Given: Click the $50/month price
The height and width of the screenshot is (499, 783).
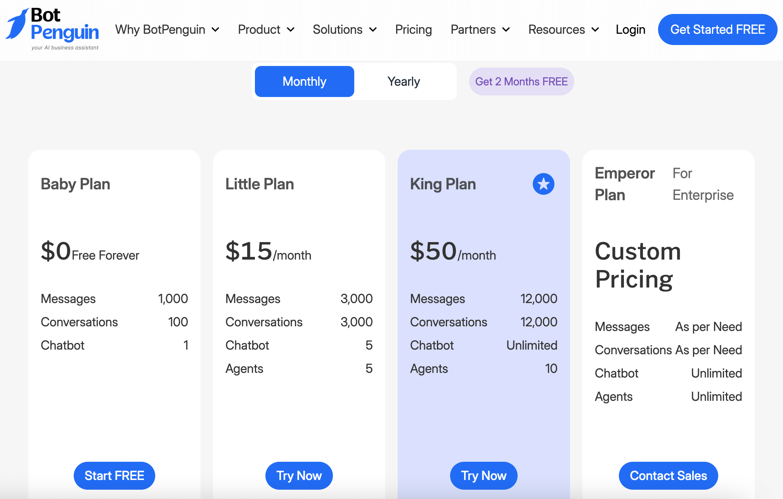Looking at the screenshot, I should click(453, 251).
